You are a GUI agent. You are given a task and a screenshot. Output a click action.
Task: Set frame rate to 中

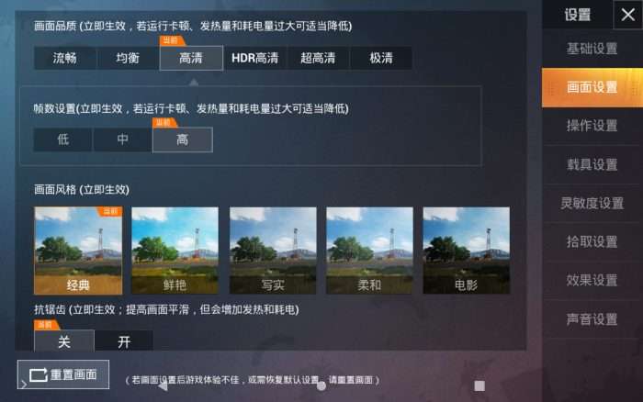click(x=122, y=140)
